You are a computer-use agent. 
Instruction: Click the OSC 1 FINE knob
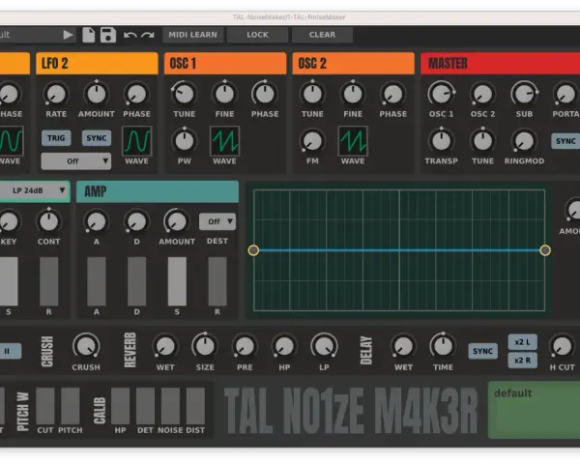click(224, 94)
